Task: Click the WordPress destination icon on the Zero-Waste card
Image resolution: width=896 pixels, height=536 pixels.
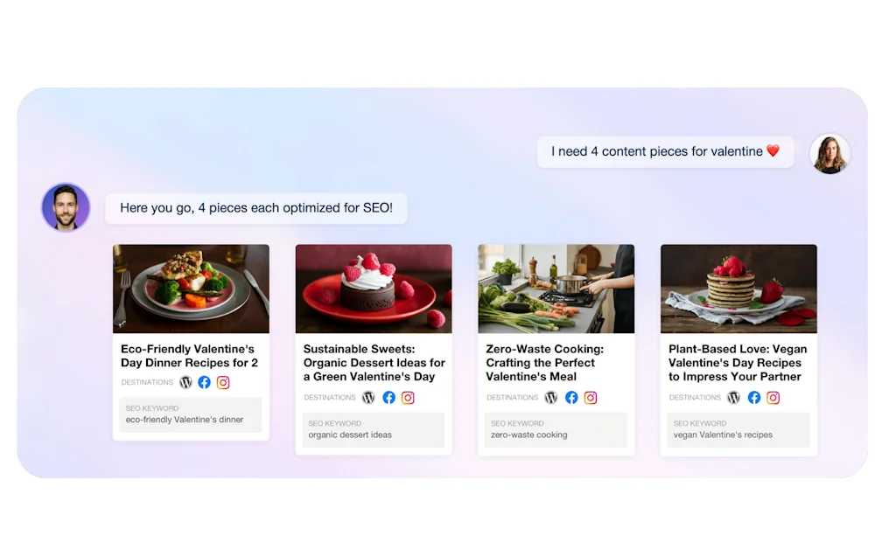Action: (550, 397)
